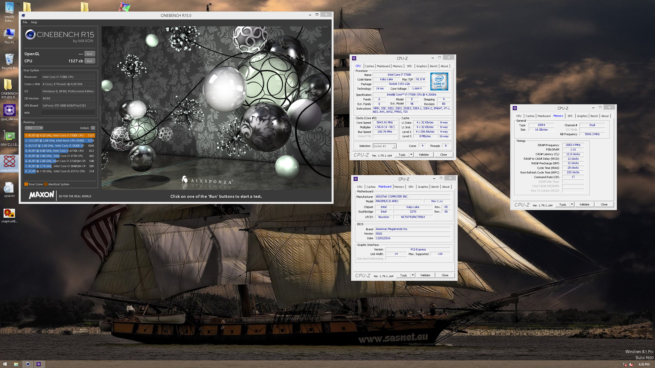Select the Xeon X5650 ranking row
Image resolution: width=655 pixels, height=368 pixels.
click(60, 141)
